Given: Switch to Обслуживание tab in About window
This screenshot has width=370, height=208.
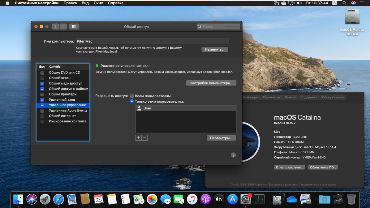Looking at the screenshot, I should pos(333,97).
